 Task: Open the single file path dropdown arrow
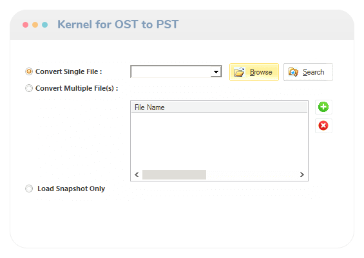click(216, 72)
